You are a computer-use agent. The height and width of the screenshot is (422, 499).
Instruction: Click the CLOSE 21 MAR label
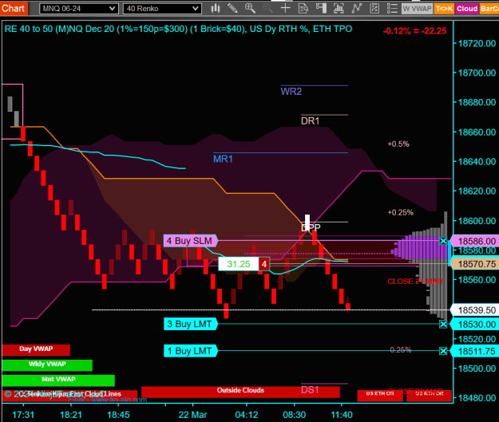(415, 282)
